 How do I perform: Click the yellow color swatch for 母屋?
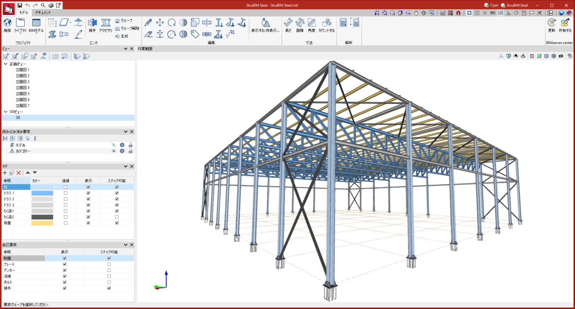coord(42,223)
